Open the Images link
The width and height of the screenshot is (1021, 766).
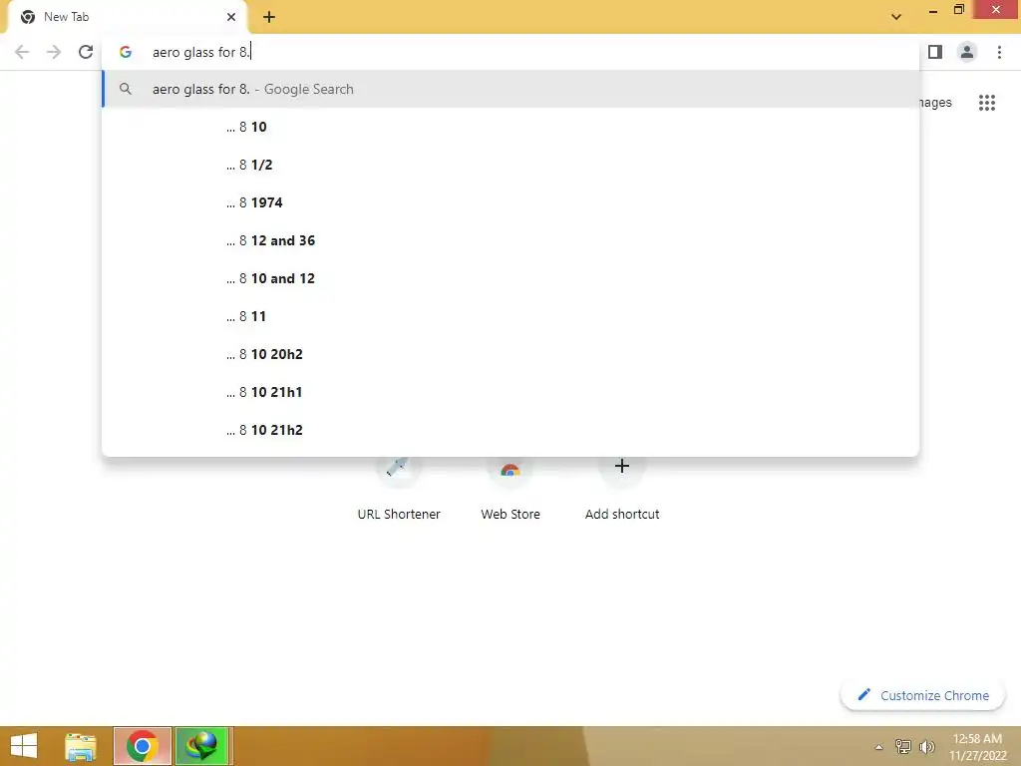[x=935, y=103]
